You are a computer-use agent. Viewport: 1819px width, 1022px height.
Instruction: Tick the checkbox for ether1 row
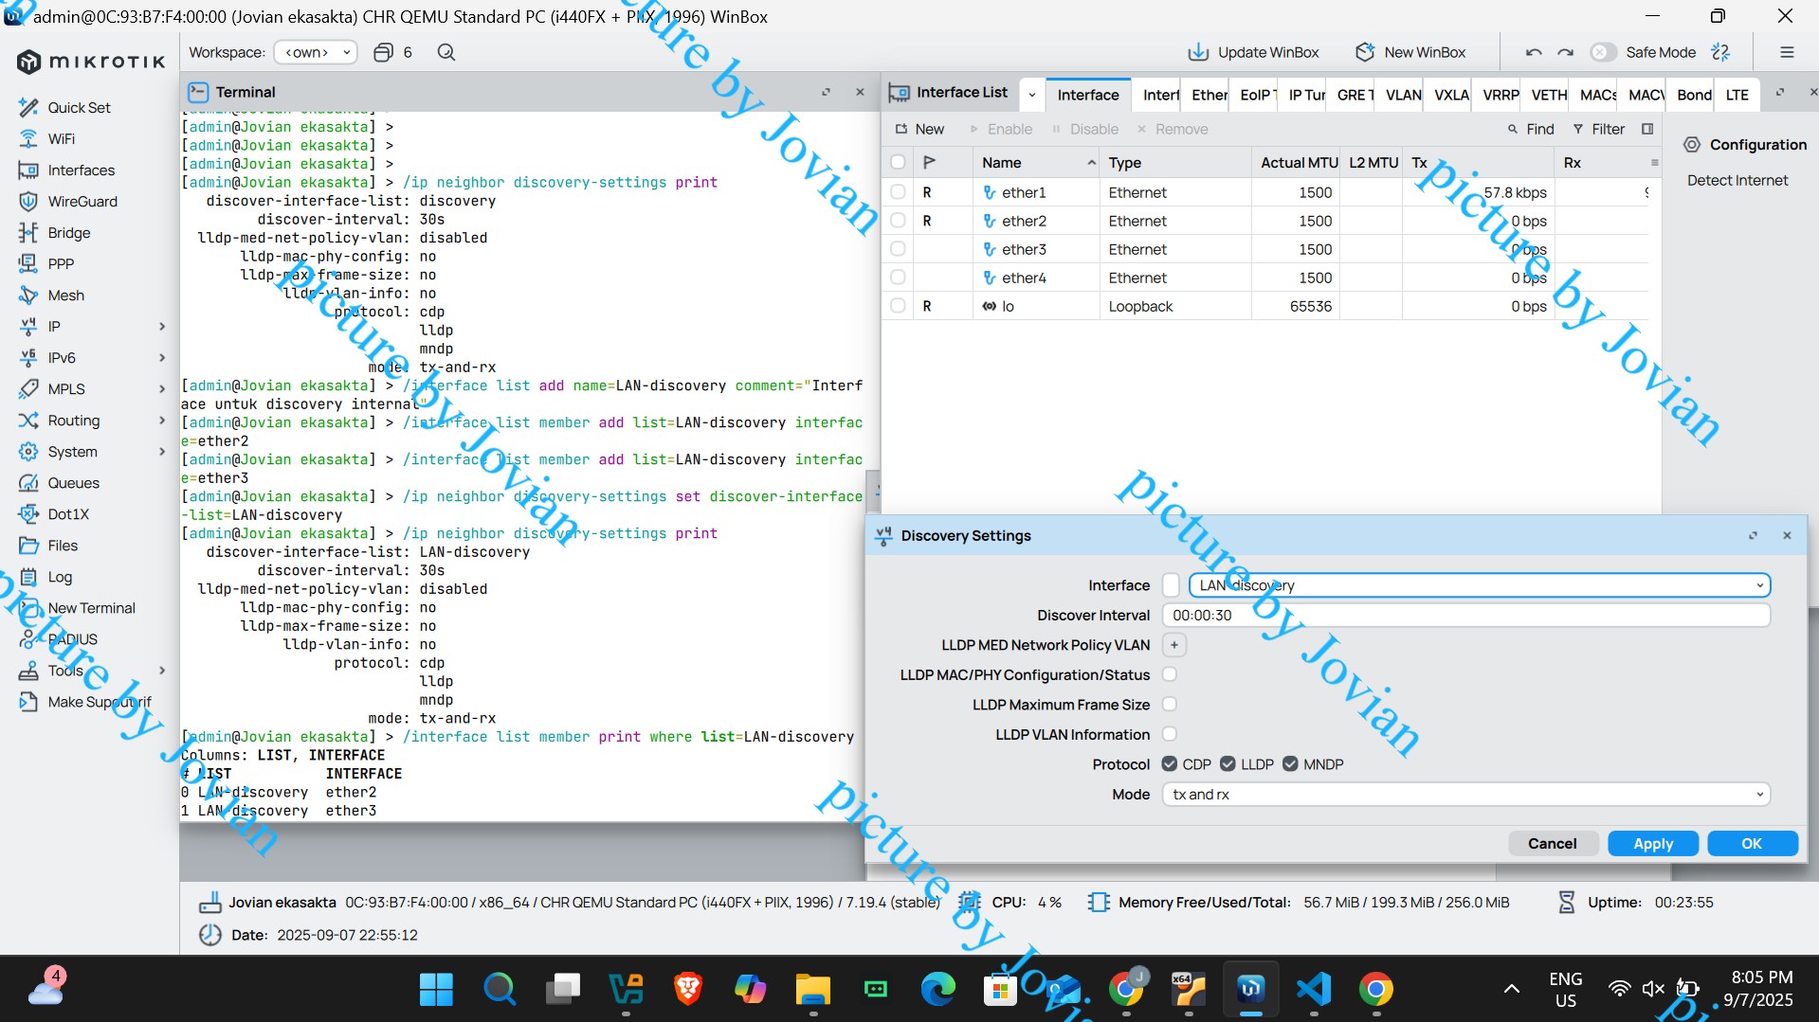898,192
